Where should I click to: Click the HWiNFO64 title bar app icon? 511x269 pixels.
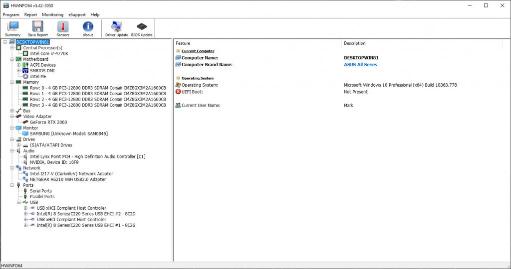coord(6,5)
